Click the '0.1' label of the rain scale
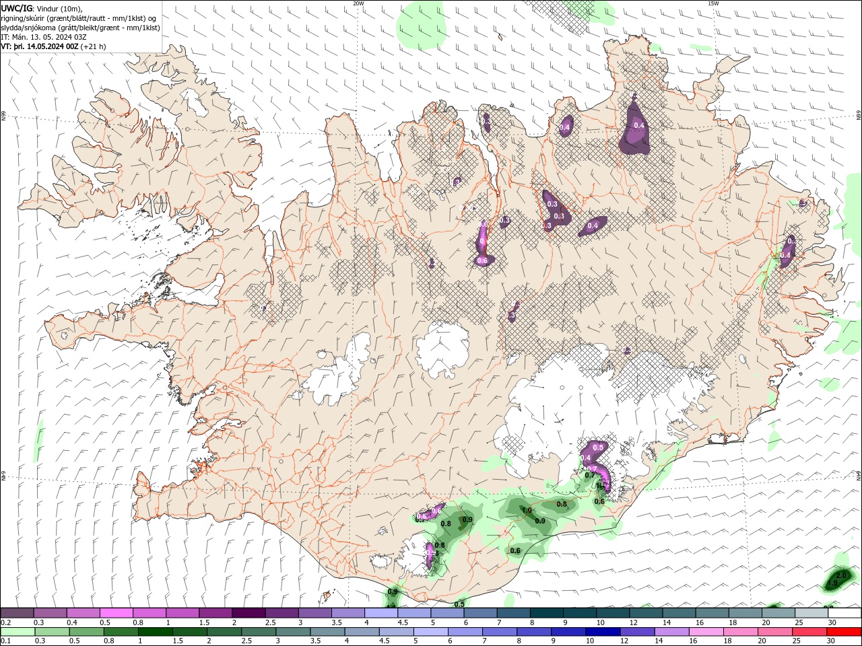 5,641
